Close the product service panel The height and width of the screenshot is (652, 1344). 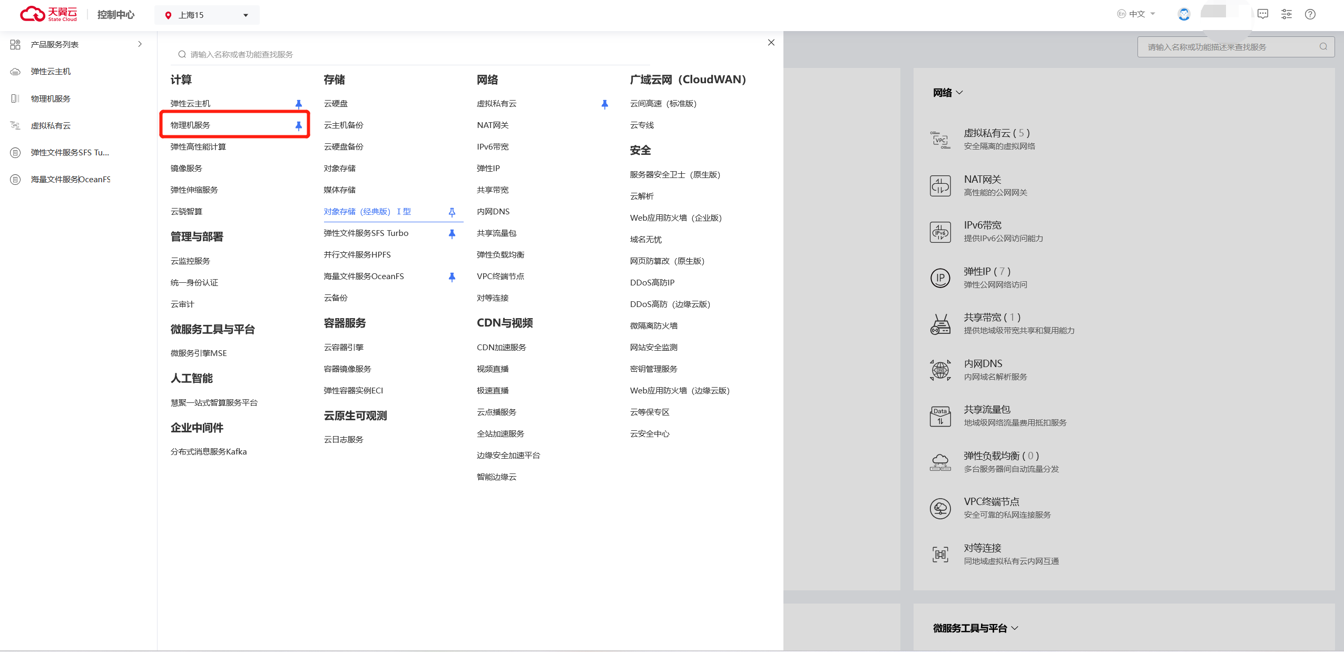coord(771,43)
